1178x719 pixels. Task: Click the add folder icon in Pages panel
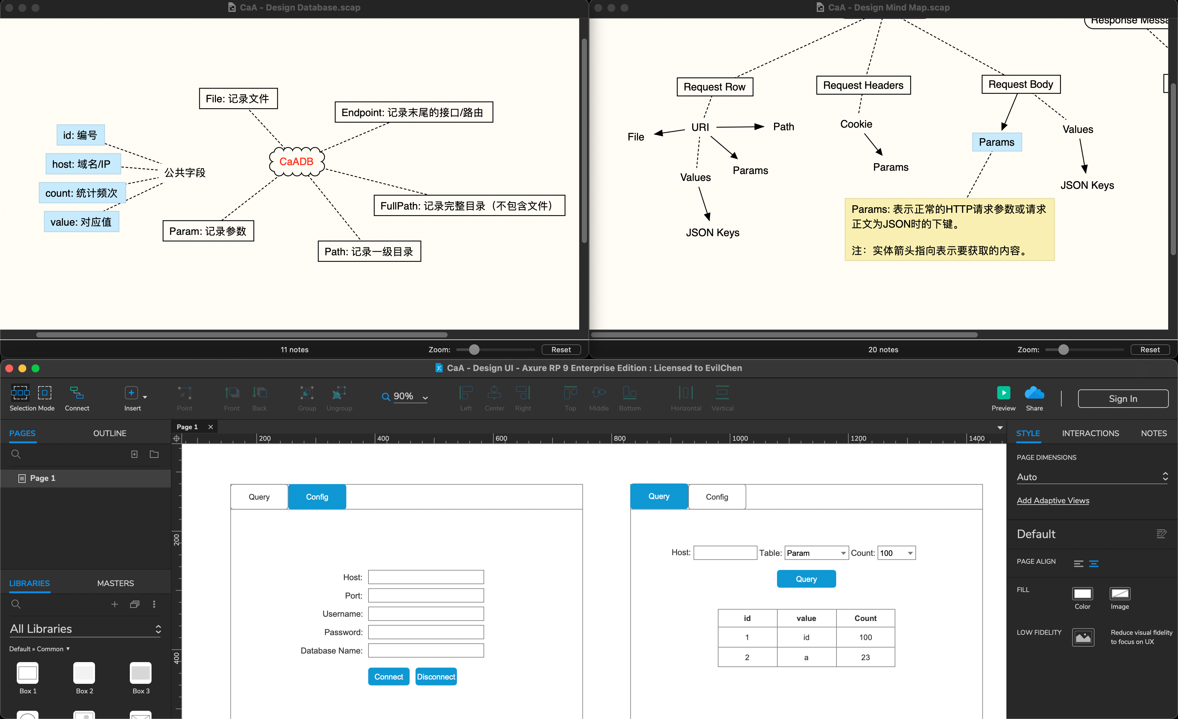154,454
